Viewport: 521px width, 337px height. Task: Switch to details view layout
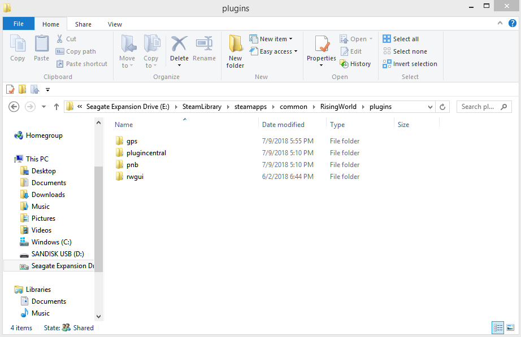(498, 327)
